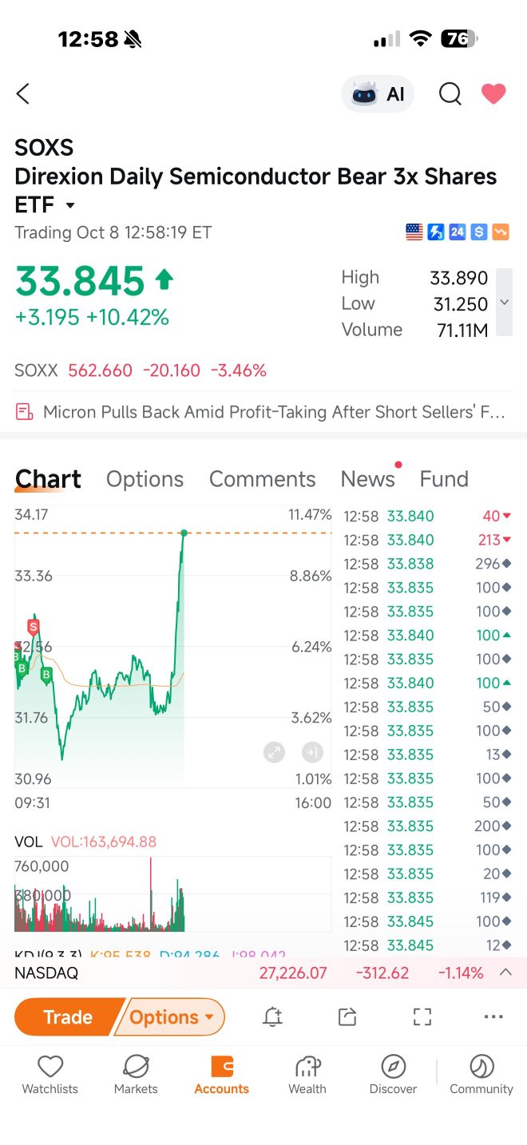Go back with the left arrow icon
The image size is (527, 1145).
pos(23,94)
